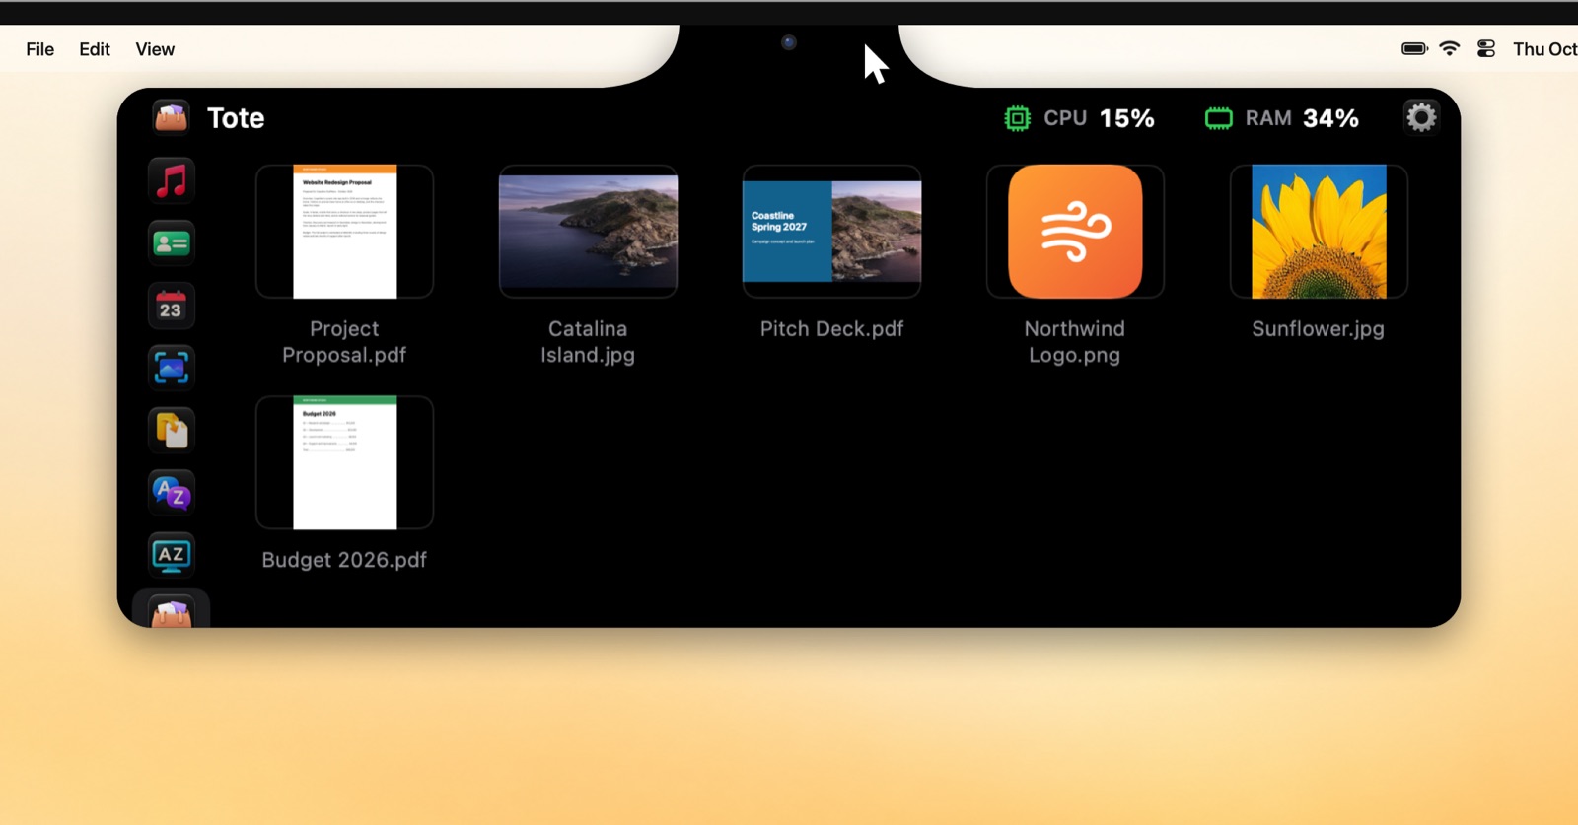Open the Edit menu
Viewport: 1578px width, 825px height.
coord(95,49)
